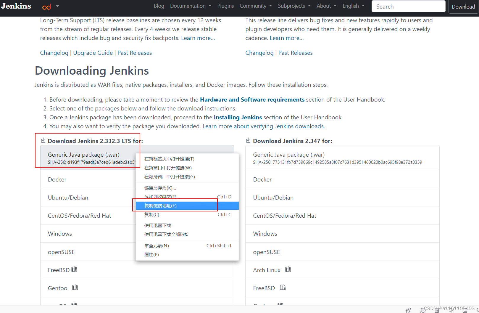
Task: Select Docker under the LTS list
Action: click(88, 179)
